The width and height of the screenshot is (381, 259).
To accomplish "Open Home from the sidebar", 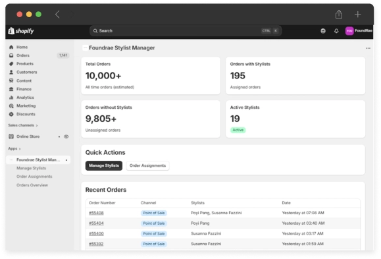I will coord(22,47).
